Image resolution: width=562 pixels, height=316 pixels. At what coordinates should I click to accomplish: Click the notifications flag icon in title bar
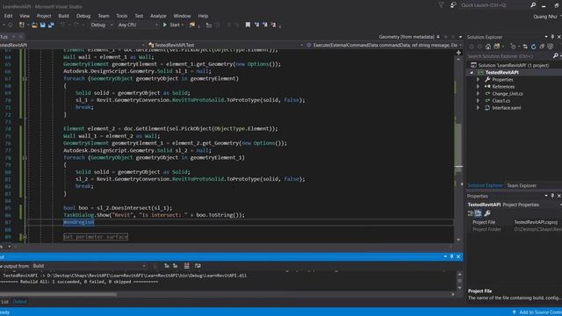click(x=441, y=5)
